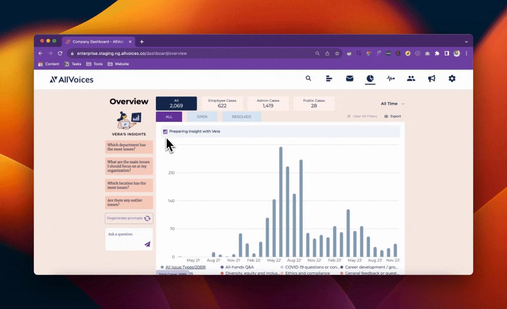
Task: Click the zoom magnifier in address bar
Action: click(x=318, y=54)
